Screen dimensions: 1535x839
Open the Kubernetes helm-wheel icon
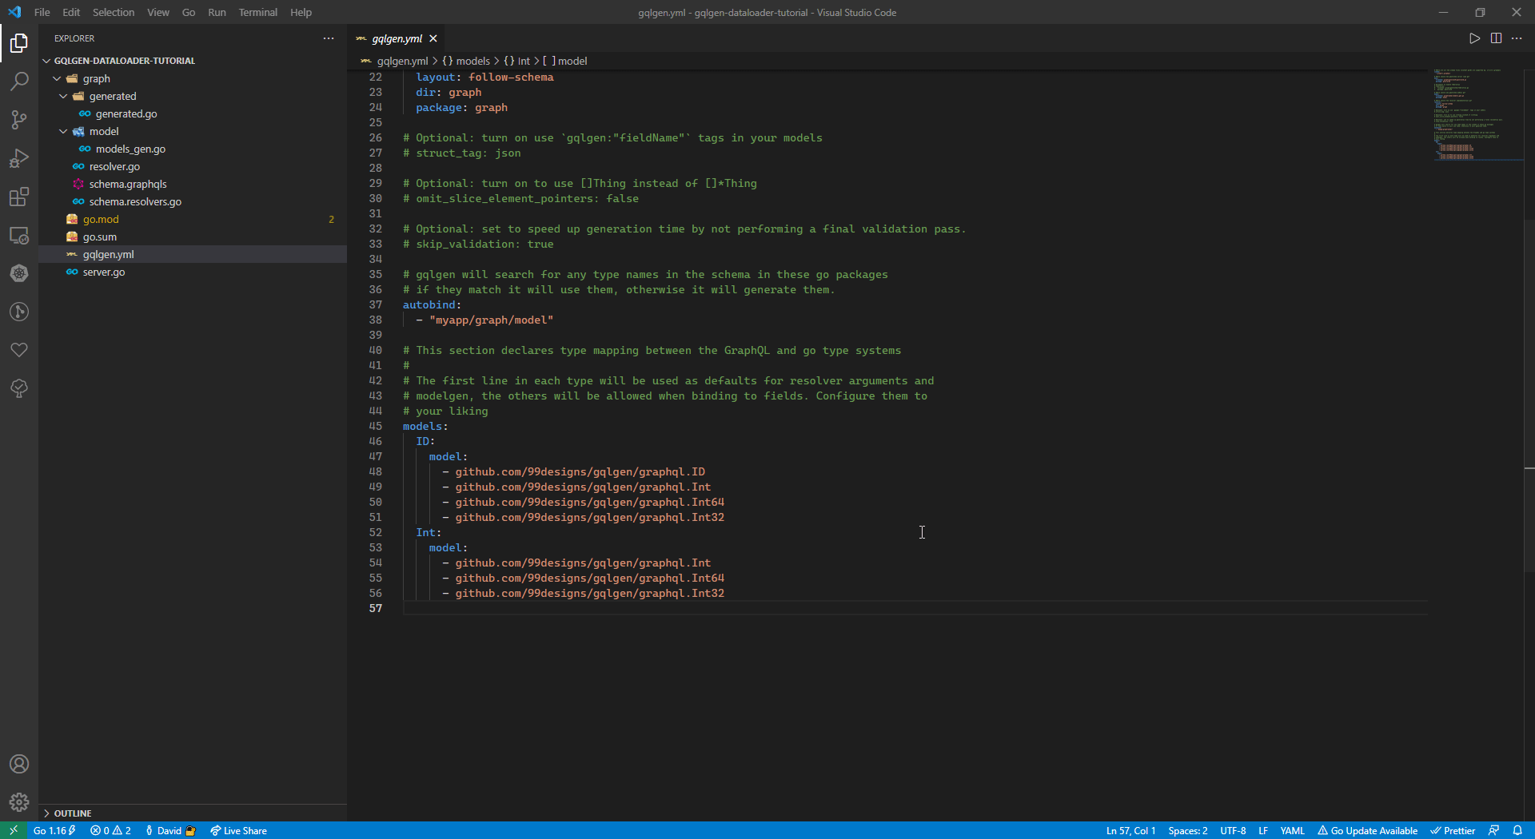19,273
